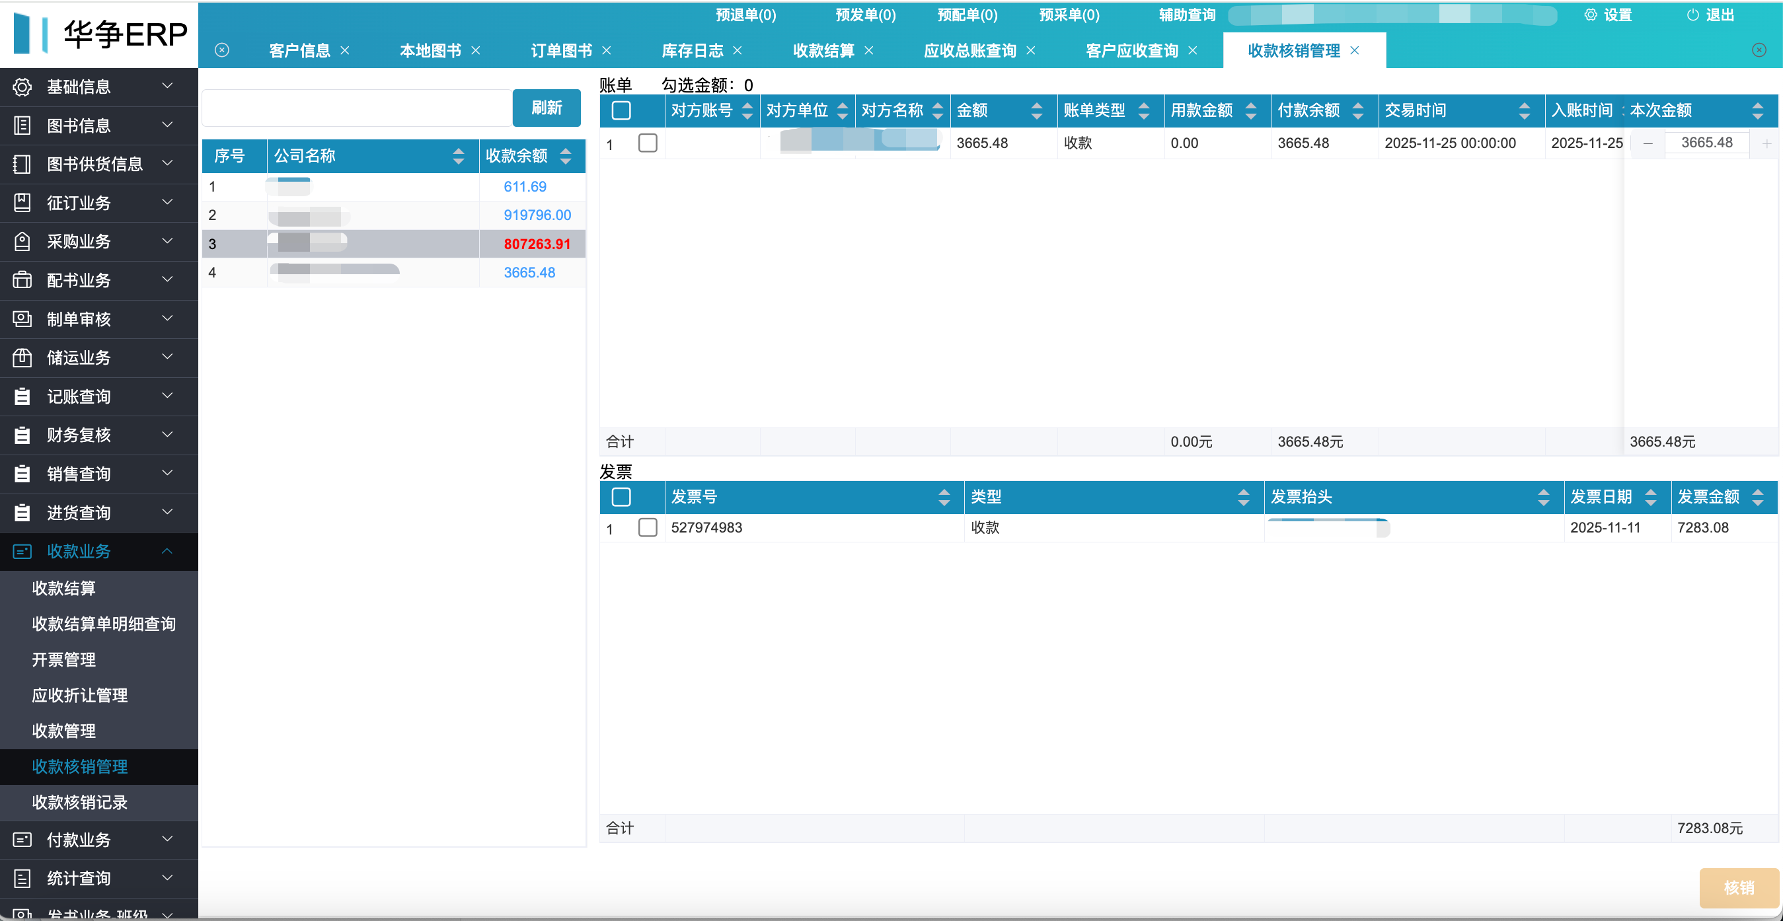Image resolution: width=1783 pixels, height=921 pixels.
Task: Click the 配书业务 briefcase icon
Action: pos(22,280)
